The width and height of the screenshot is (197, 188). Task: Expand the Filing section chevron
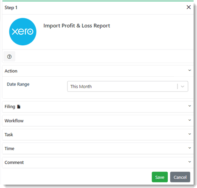[x=190, y=106]
